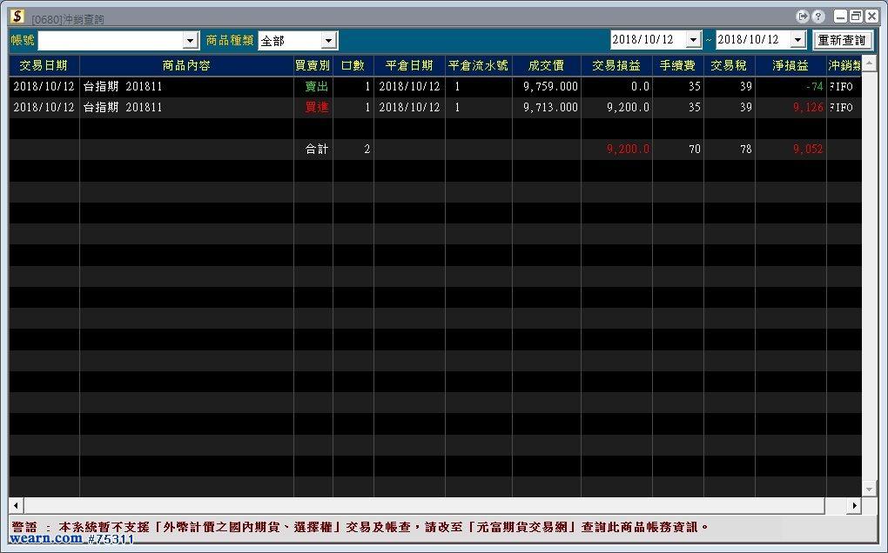This screenshot has width=888, height=553.
Task: Click the 平倉流水號 column header
Action: (479, 65)
